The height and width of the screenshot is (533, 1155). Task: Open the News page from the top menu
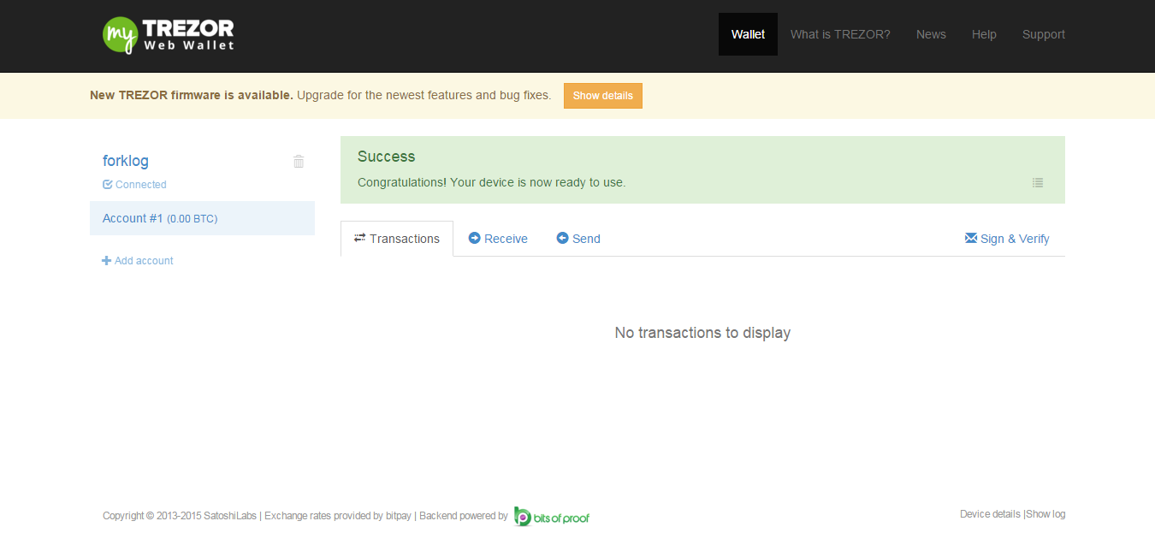click(931, 34)
